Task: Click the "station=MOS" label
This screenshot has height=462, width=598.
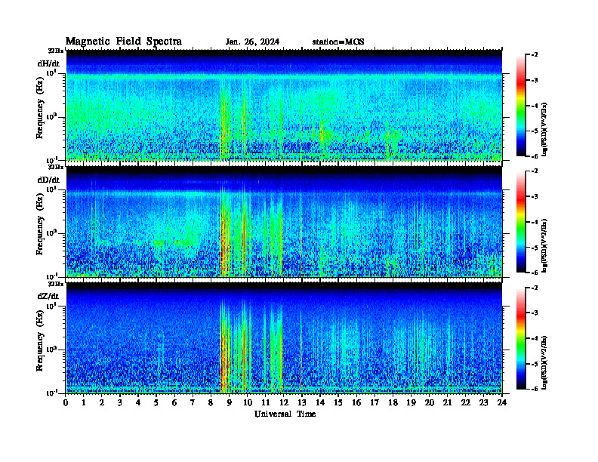Action: (338, 42)
